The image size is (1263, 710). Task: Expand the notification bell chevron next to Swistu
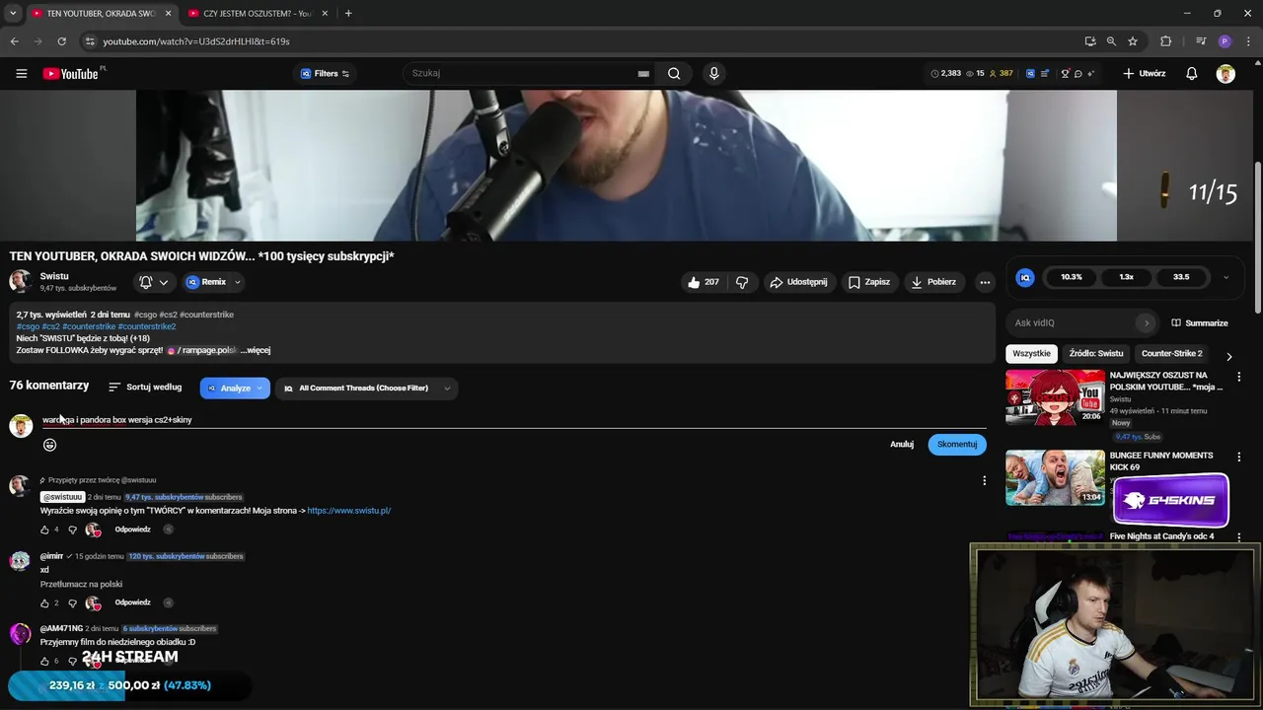click(164, 282)
